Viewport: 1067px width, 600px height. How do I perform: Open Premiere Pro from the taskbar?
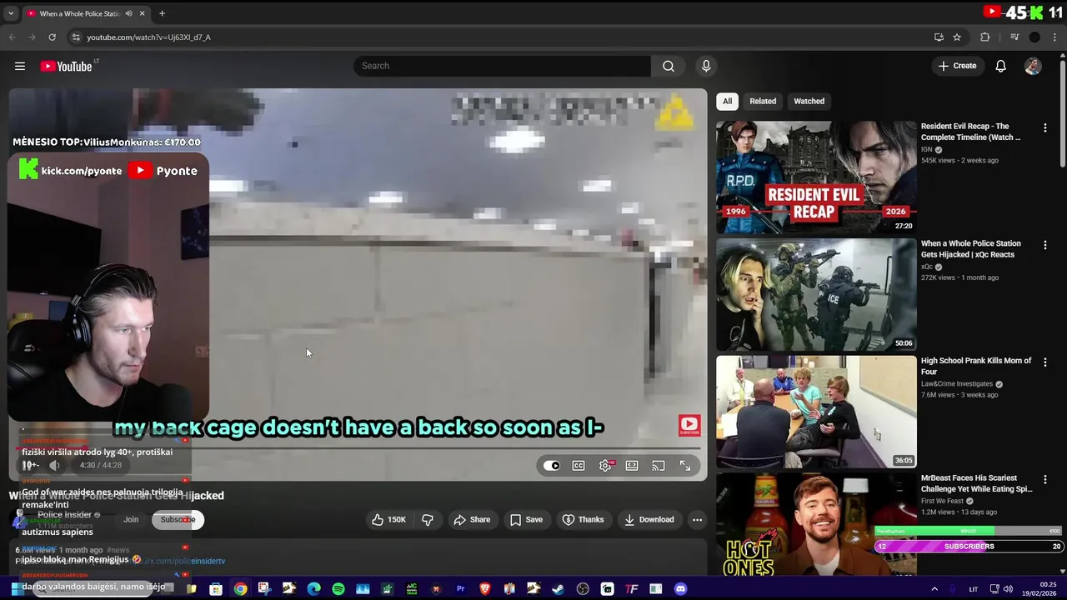460,589
